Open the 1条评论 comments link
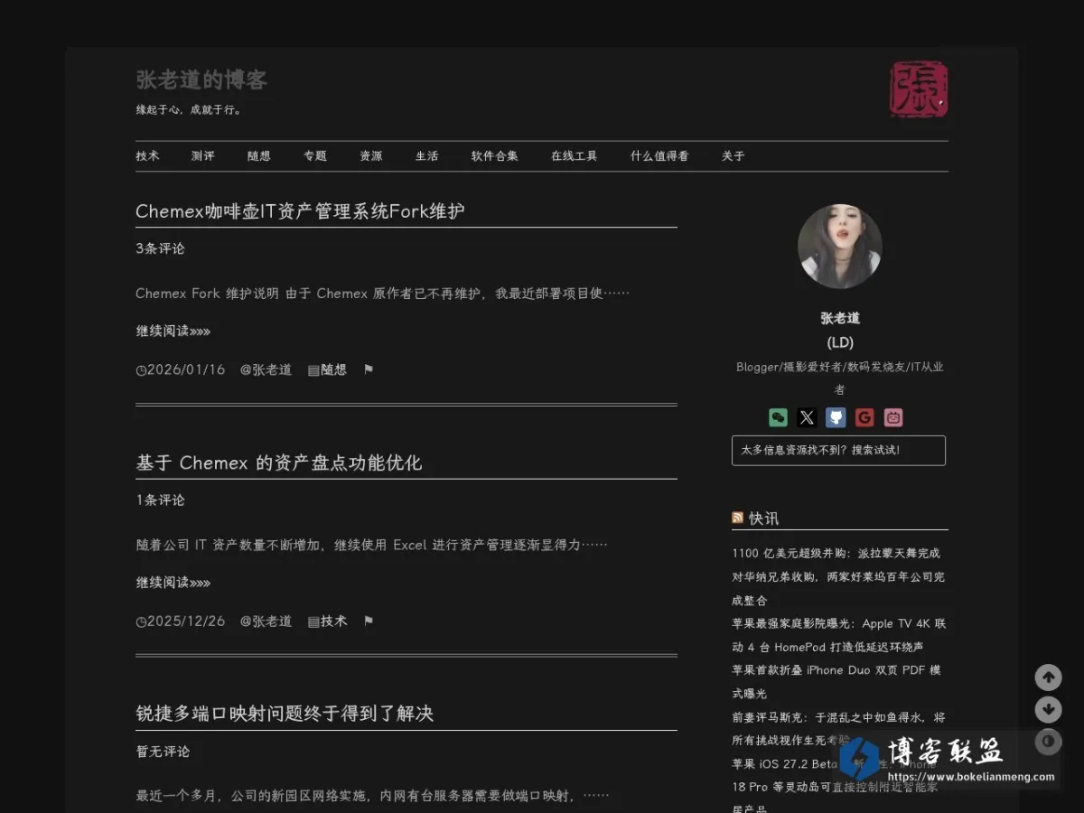The image size is (1084, 813). (160, 500)
